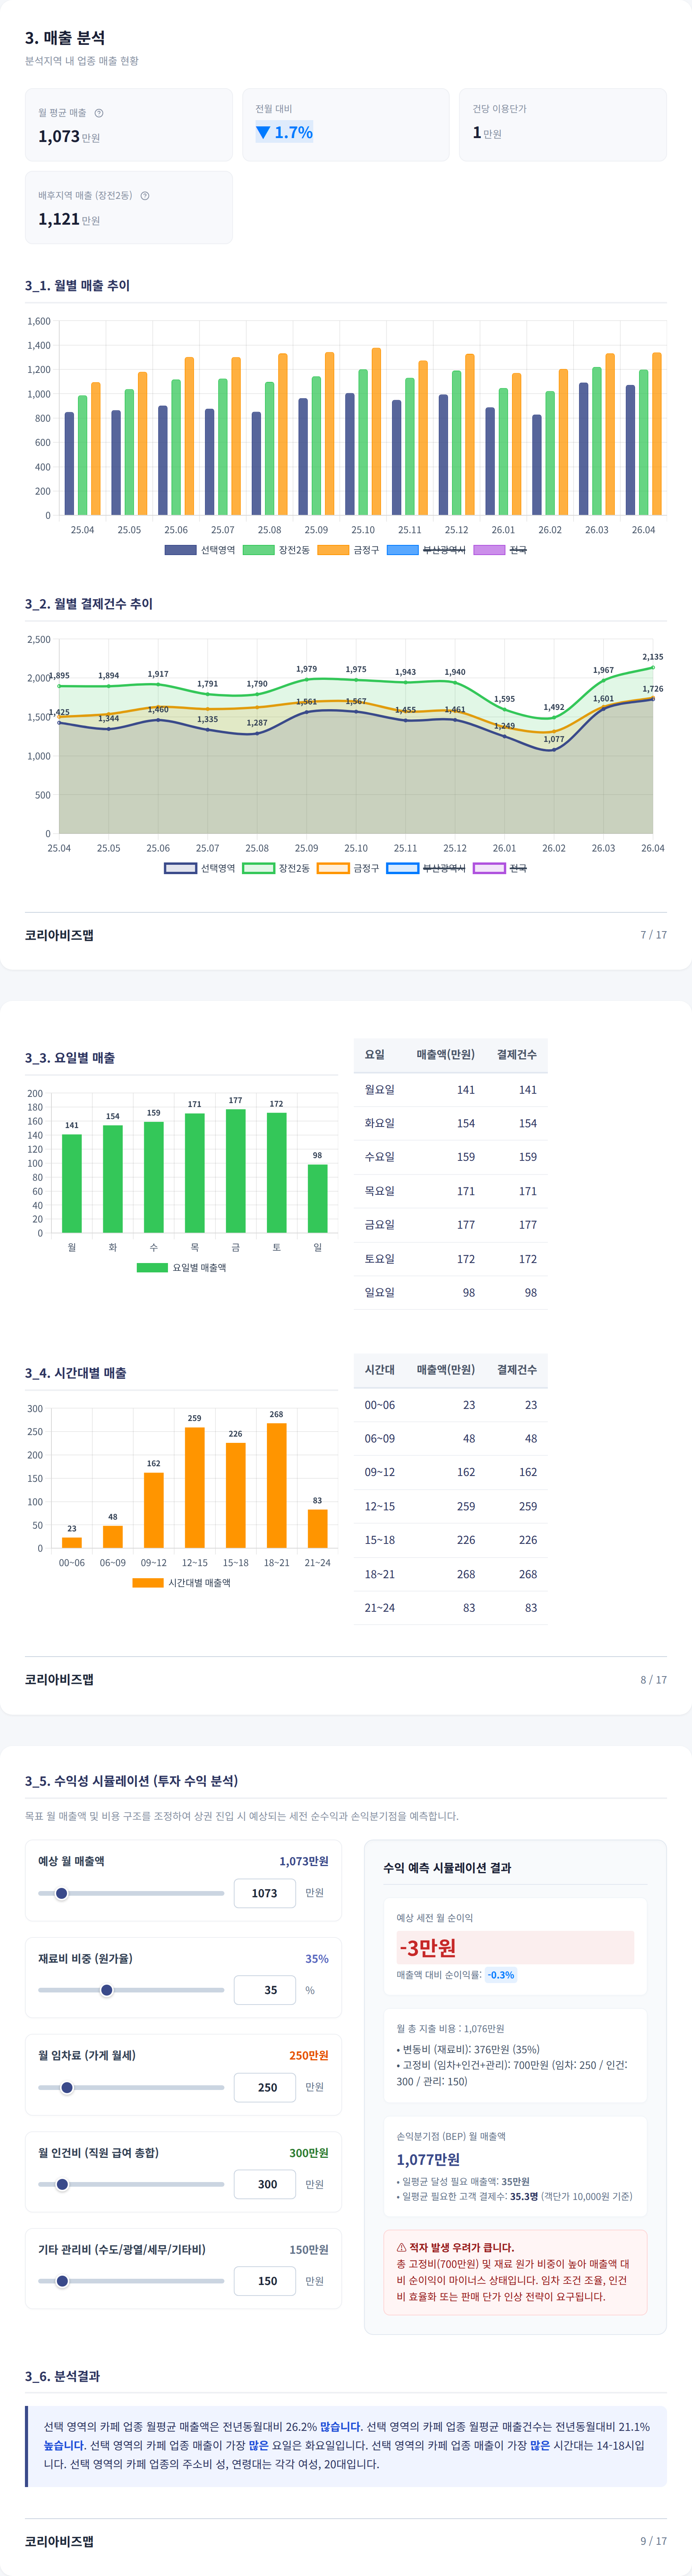Focus the 월 인건비 input showing 300
The width and height of the screenshot is (692, 2576).
pos(265,2184)
